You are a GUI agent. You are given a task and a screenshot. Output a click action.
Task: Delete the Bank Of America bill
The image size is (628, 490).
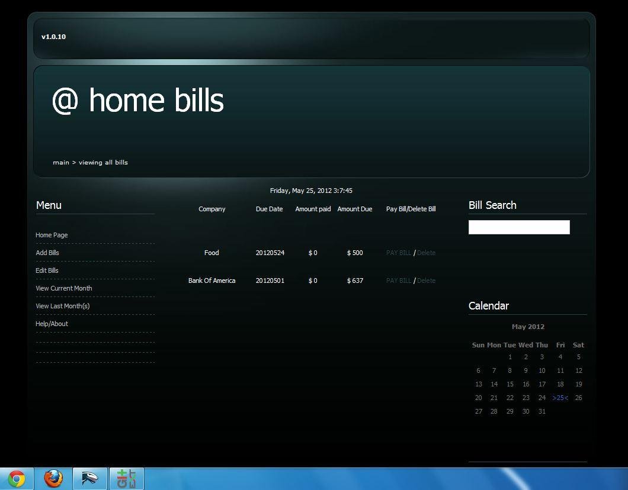point(426,281)
